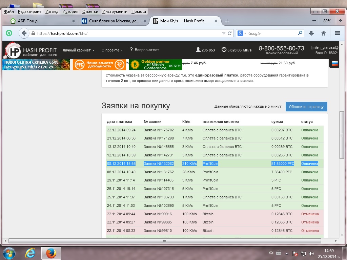The height and width of the screenshot is (260, 347).
Task: Click scrollbar down arrow
Action: point(342,235)
